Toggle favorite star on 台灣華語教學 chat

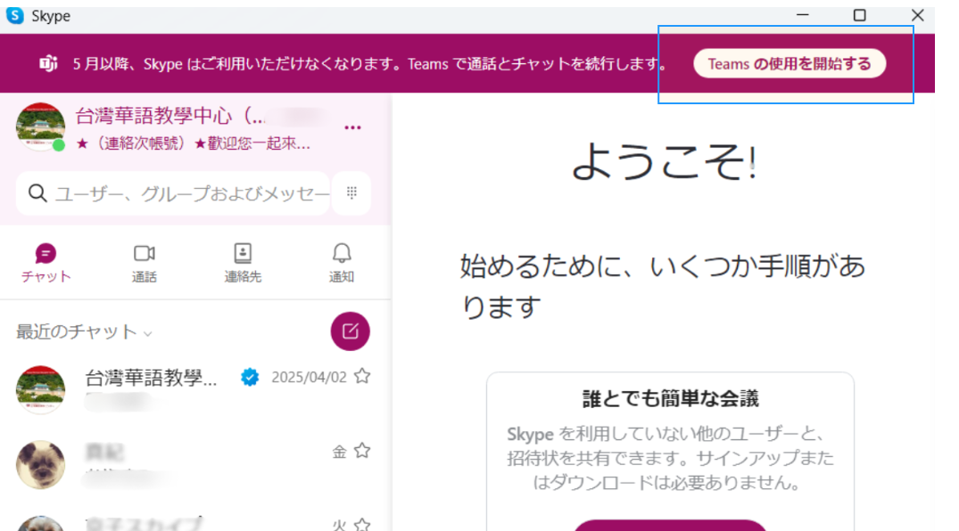(361, 376)
